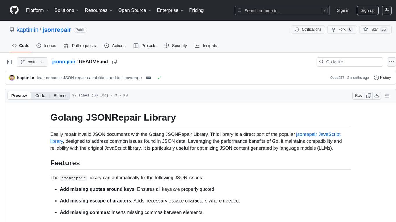Switch to the Issues tab

click(46, 46)
